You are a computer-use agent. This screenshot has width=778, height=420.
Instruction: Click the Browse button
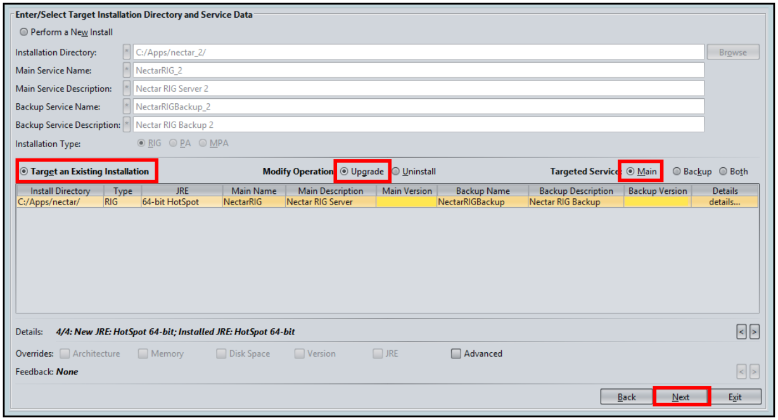point(733,53)
